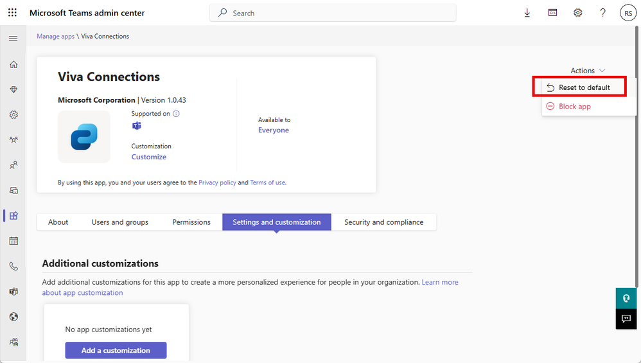The width and height of the screenshot is (641, 363).
Task: Expand the Actions dropdown
Action: click(588, 71)
